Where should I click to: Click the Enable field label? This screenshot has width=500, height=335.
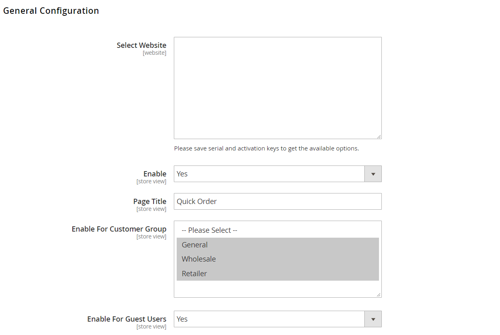point(155,174)
